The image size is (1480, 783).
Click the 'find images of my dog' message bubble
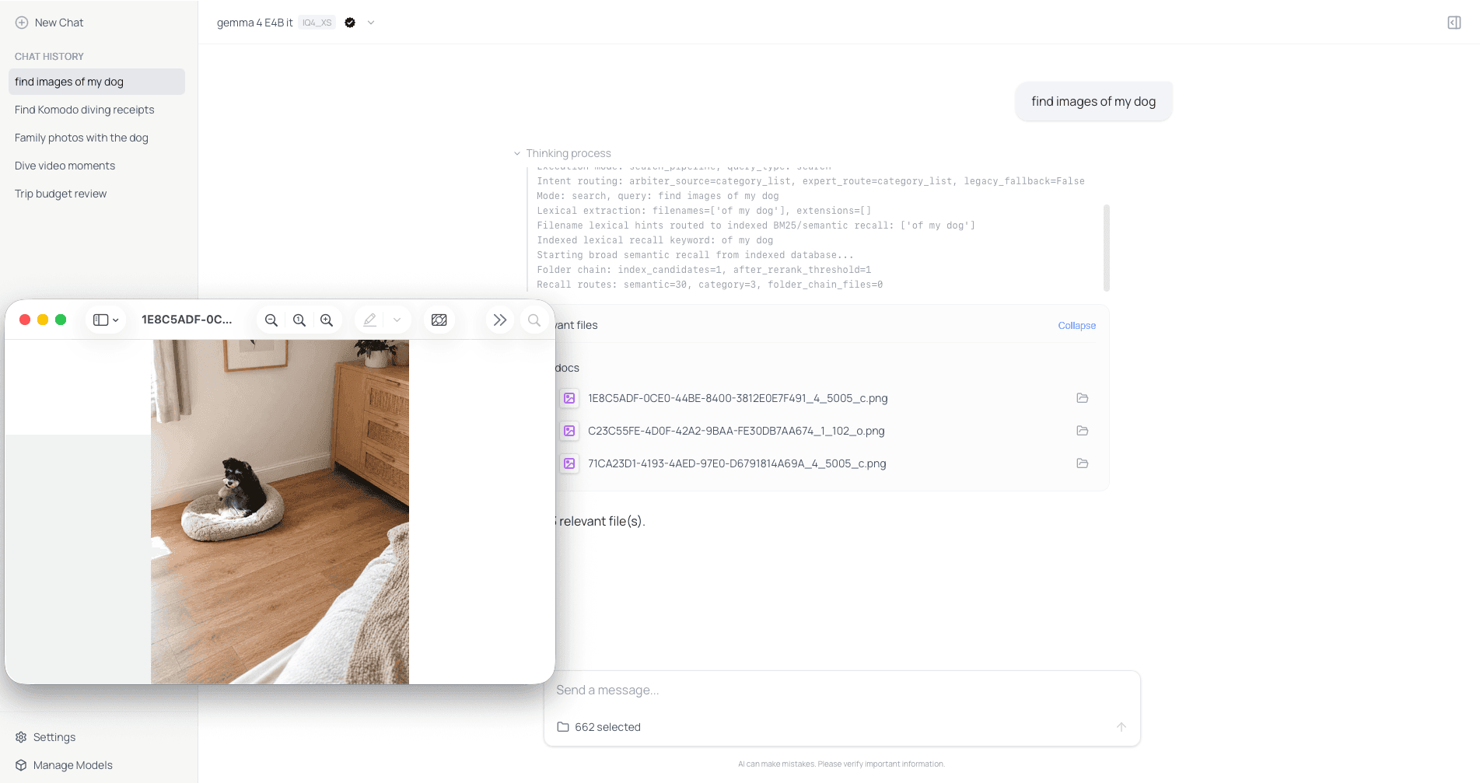[x=1093, y=101]
